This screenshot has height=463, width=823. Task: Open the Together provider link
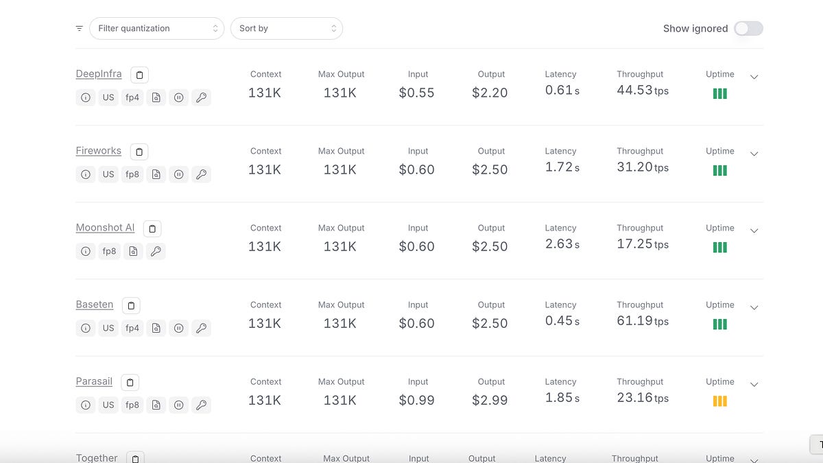(97, 458)
